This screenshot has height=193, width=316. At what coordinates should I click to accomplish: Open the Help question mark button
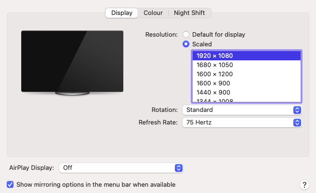click(x=304, y=185)
